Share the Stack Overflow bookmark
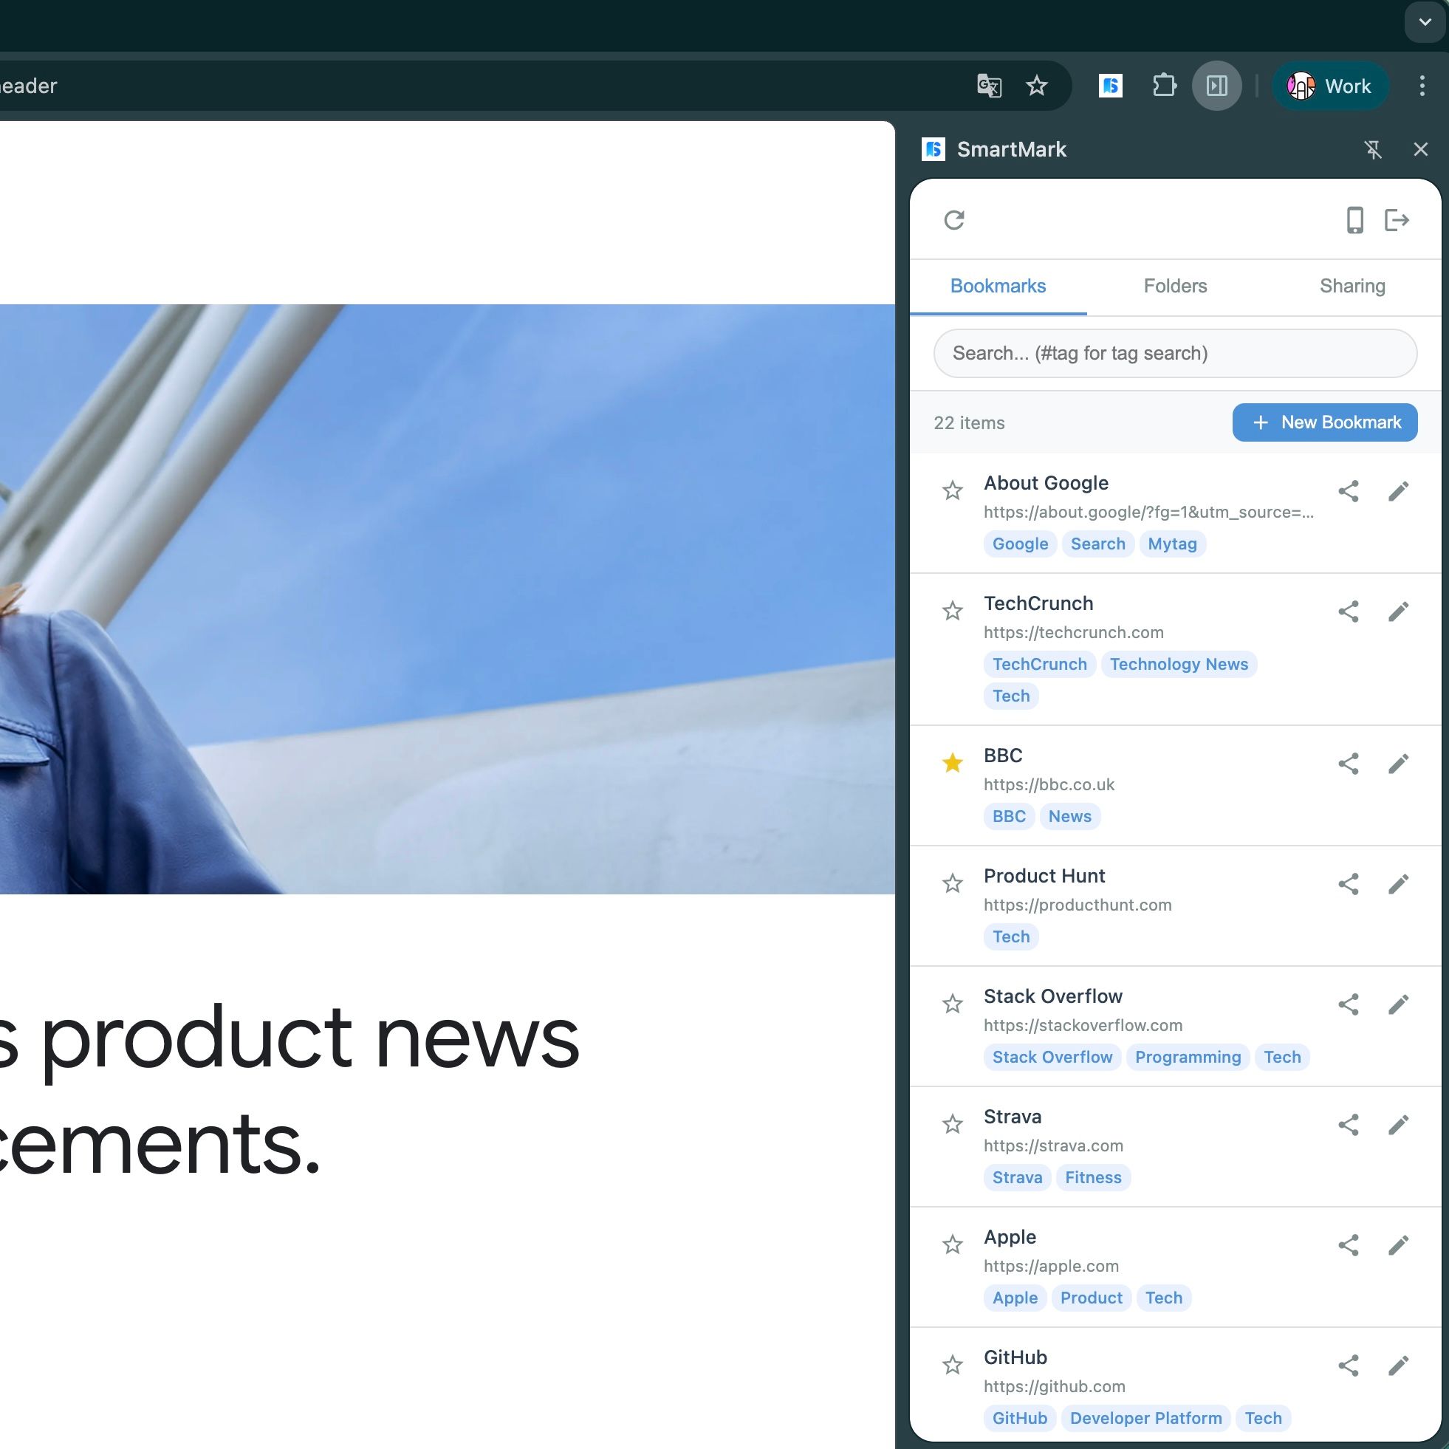1449x1449 pixels. pos(1349,1004)
